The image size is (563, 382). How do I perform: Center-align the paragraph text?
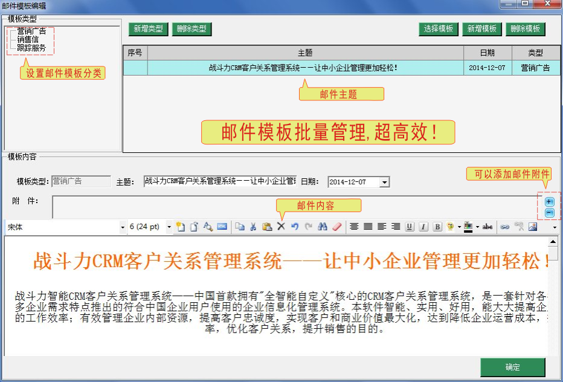pyautogui.click(x=354, y=227)
